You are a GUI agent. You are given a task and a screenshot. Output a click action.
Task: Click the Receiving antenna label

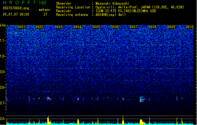tap(72, 15)
